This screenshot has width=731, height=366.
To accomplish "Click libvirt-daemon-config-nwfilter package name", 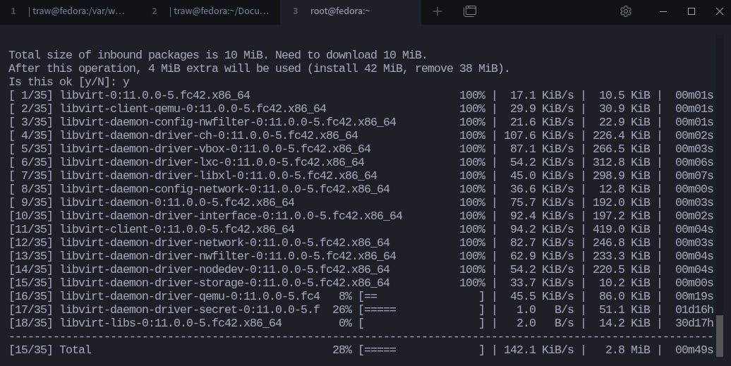I will coord(228,122).
